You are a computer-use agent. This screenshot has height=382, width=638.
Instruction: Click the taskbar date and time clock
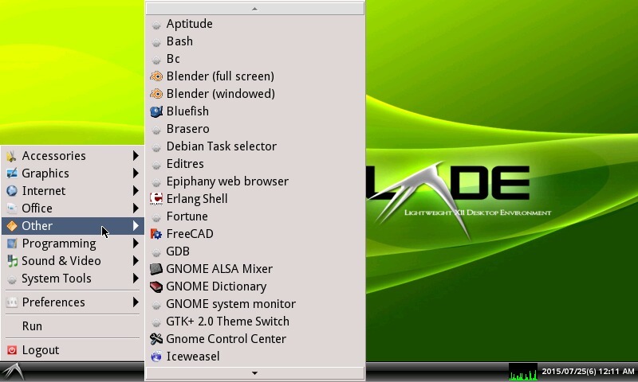coord(588,372)
